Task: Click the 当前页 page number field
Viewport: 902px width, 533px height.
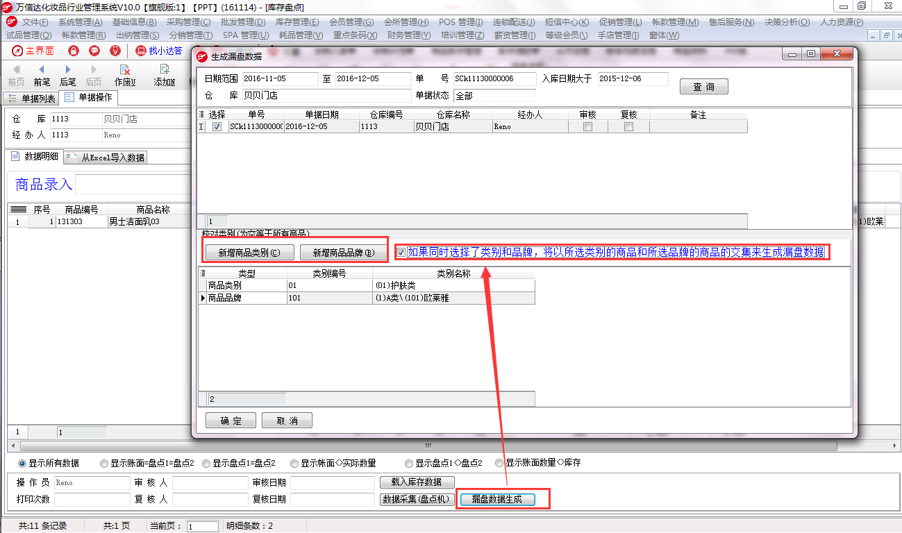Action: pos(202,527)
